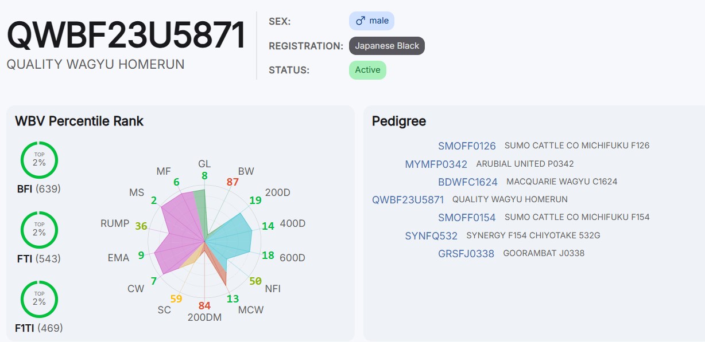Click the FTI top 2% progress ring
Image resolution: width=705 pixels, height=342 pixels.
[39, 230]
